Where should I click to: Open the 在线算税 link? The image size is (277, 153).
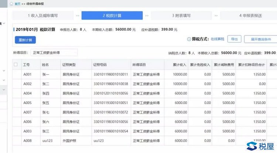pyautogui.click(x=217, y=39)
